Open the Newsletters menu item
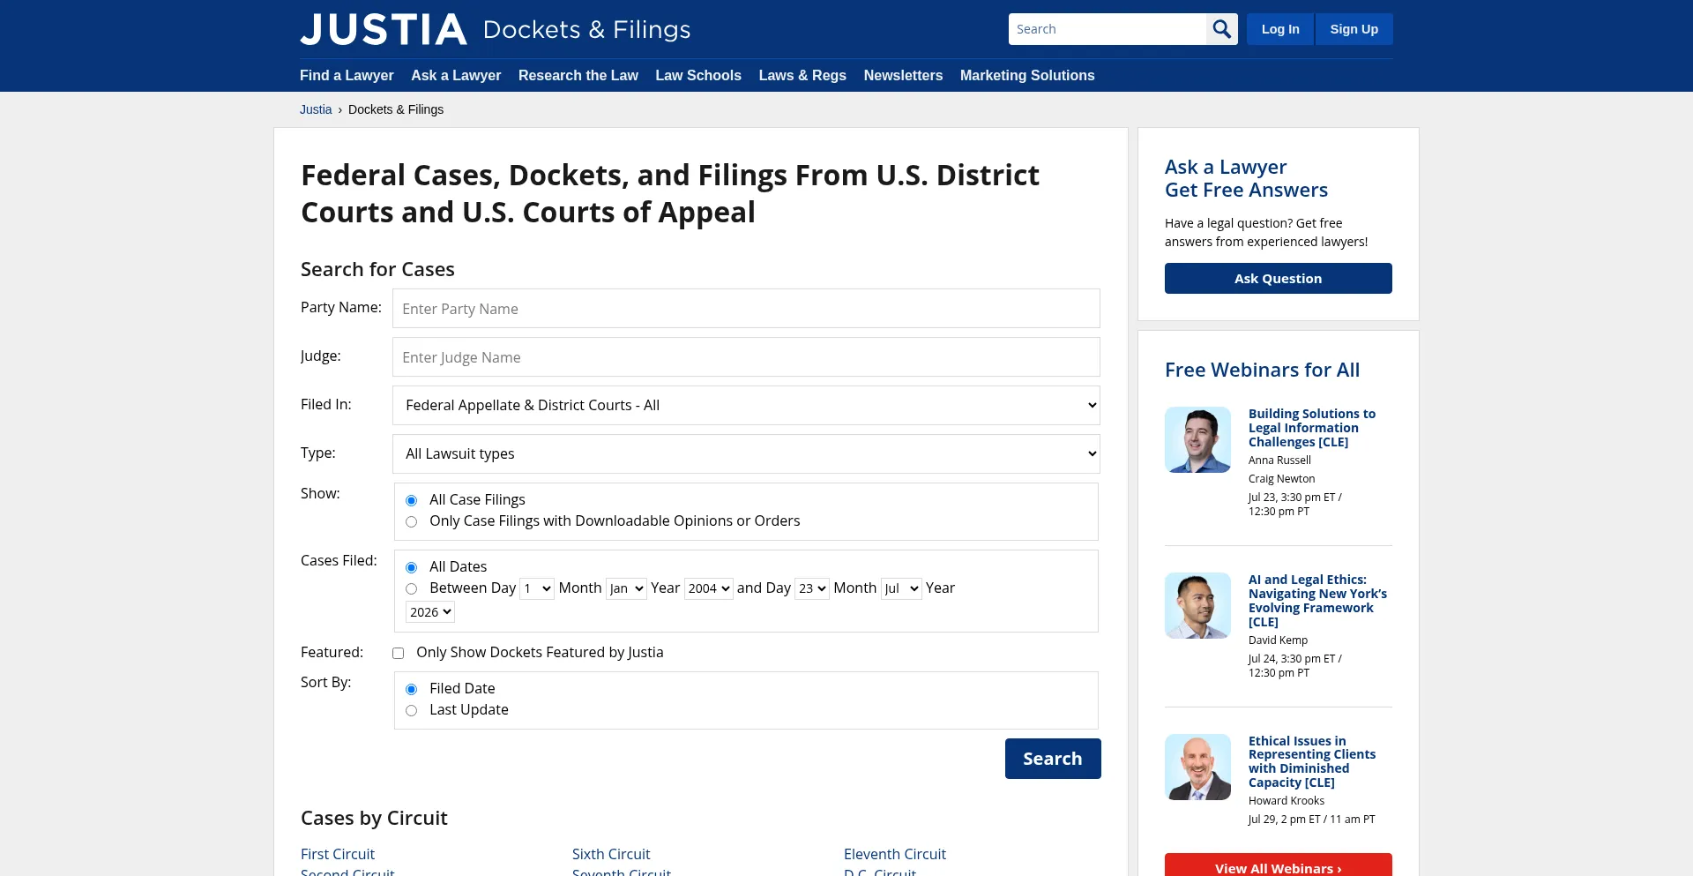Viewport: 1693px width, 876px height. tap(903, 76)
